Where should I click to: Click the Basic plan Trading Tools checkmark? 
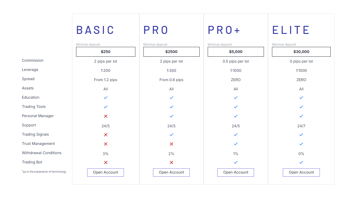click(x=106, y=107)
